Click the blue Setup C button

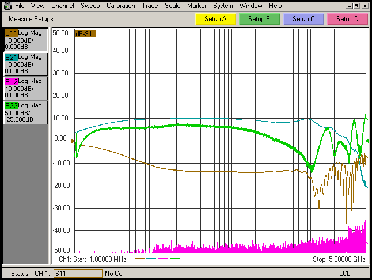point(303,19)
